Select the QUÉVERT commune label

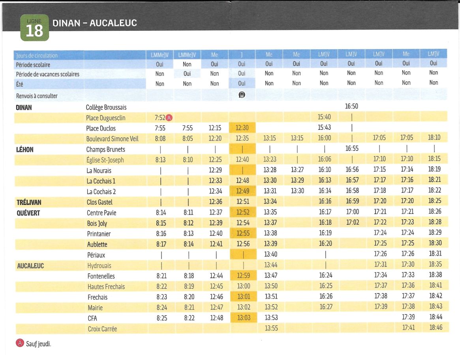28,213
